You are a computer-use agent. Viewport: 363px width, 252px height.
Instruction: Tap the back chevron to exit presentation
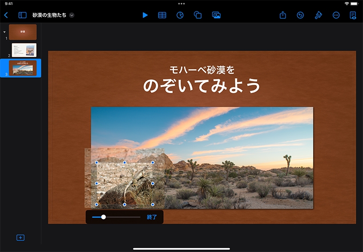(6, 15)
